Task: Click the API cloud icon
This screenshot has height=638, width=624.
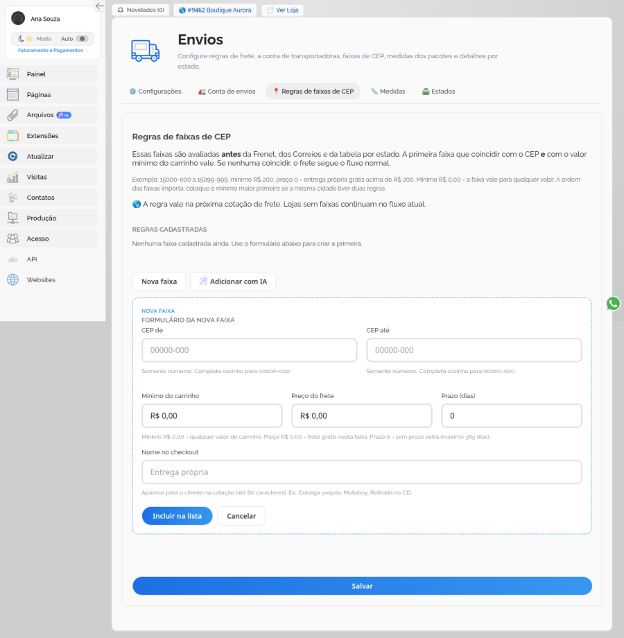Action: pos(12,259)
